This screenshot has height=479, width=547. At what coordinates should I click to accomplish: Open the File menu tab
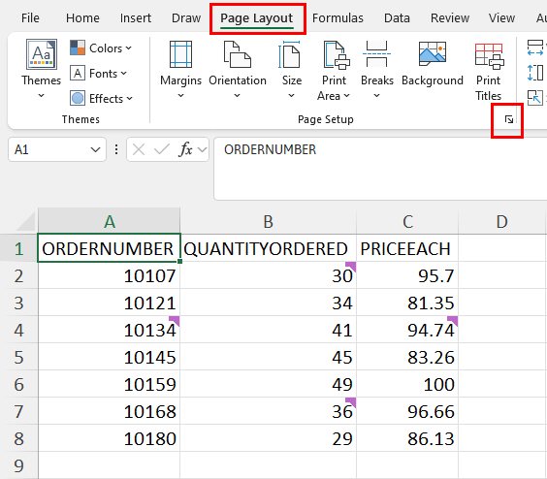click(30, 17)
